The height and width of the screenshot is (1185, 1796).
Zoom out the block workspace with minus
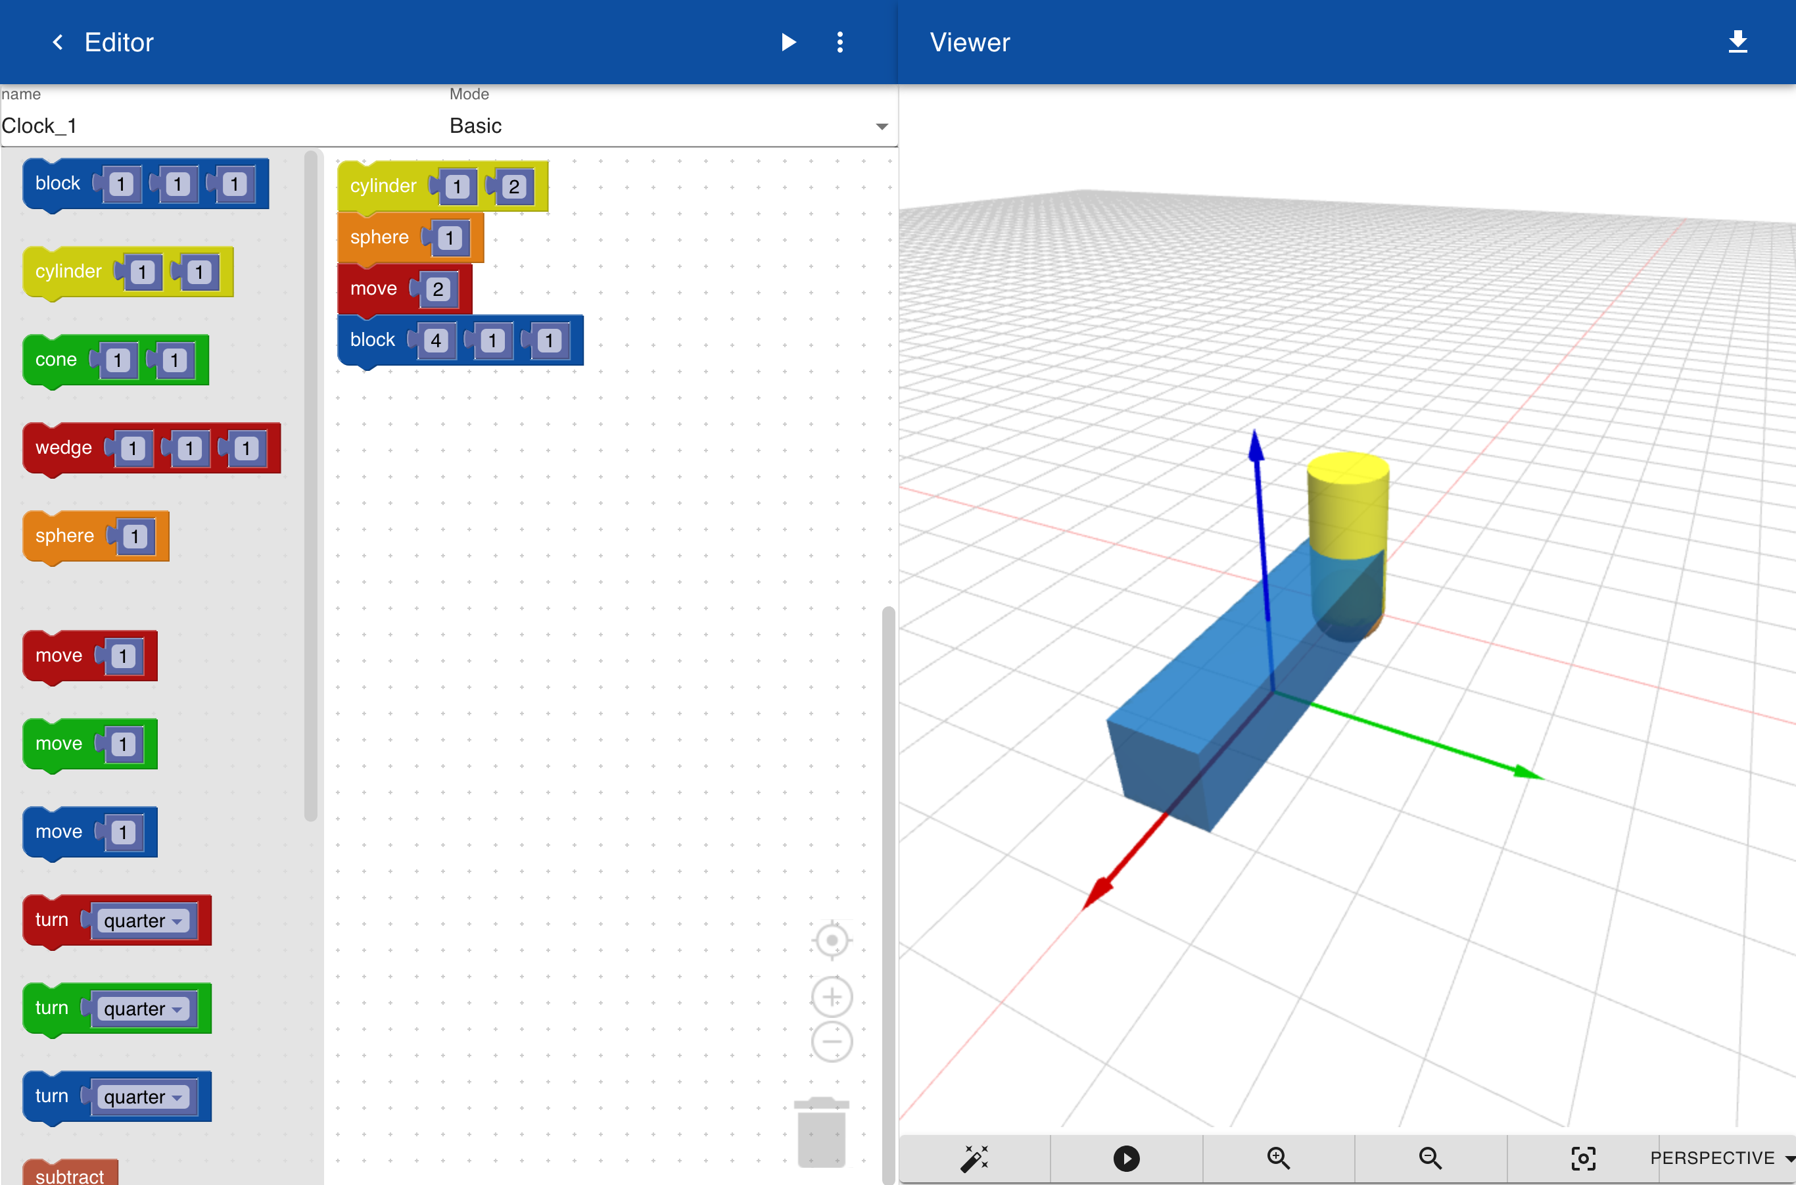pos(832,1042)
